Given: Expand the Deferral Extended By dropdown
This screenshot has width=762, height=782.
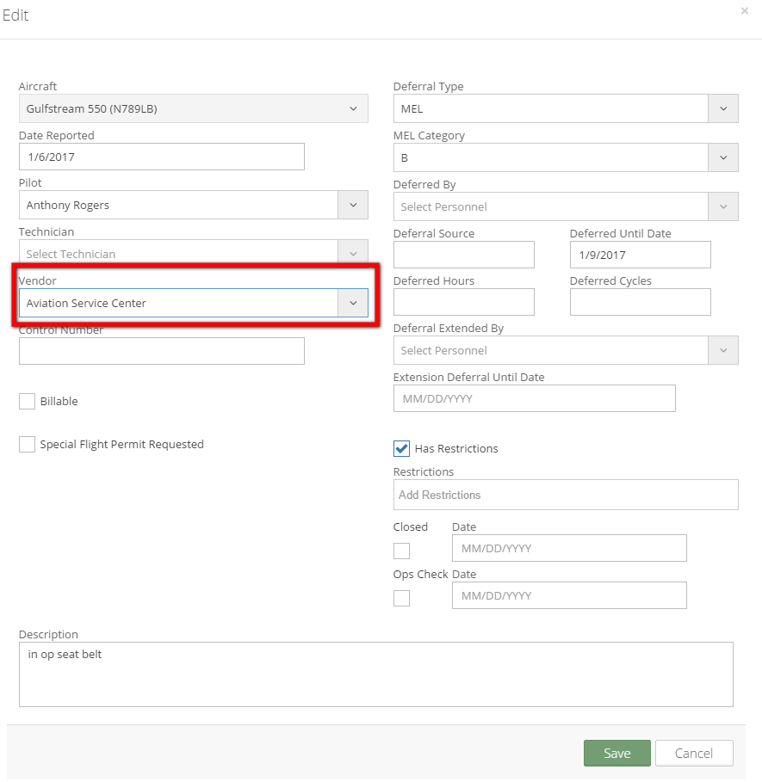Looking at the screenshot, I should pyautogui.click(x=566, y=351).
